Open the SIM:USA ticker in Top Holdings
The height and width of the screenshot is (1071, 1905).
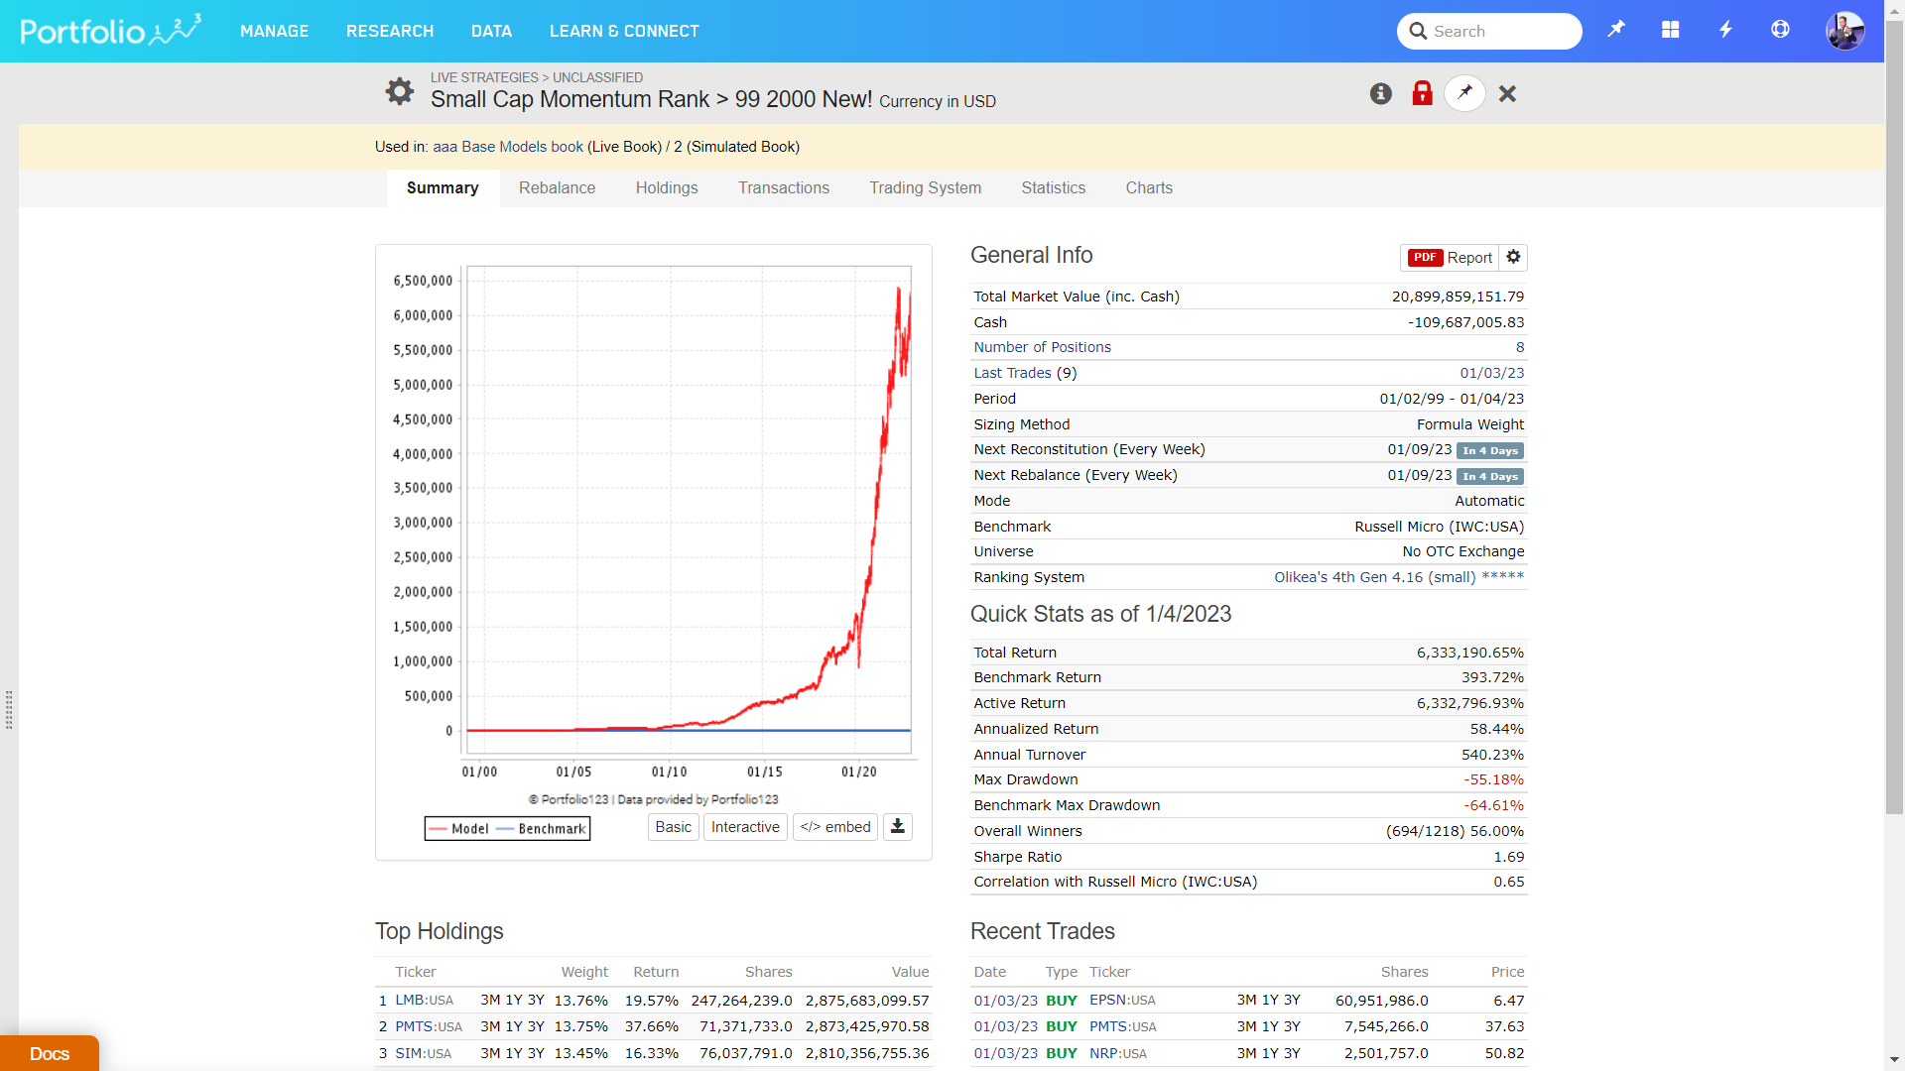(424, 1053)
